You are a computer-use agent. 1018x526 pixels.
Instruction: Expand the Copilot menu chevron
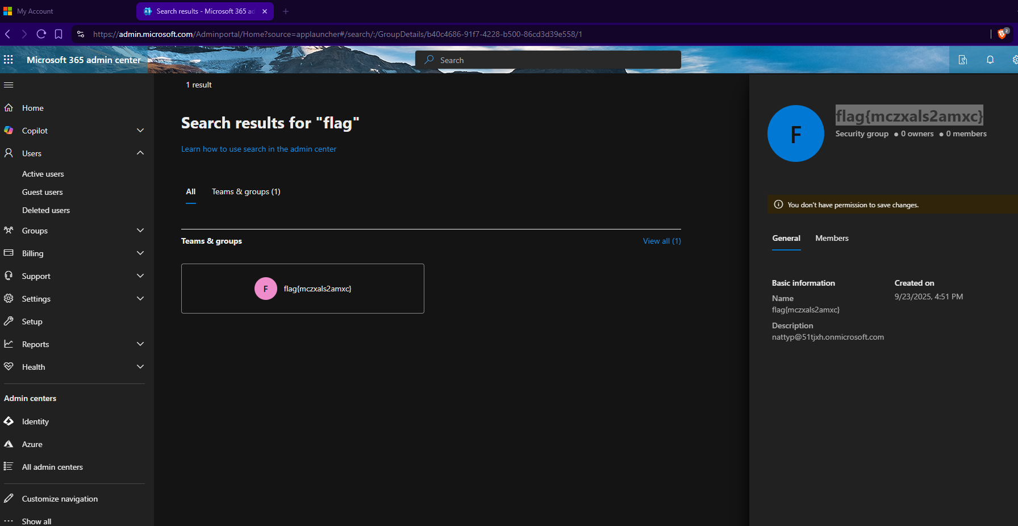(x=140, y=131)
